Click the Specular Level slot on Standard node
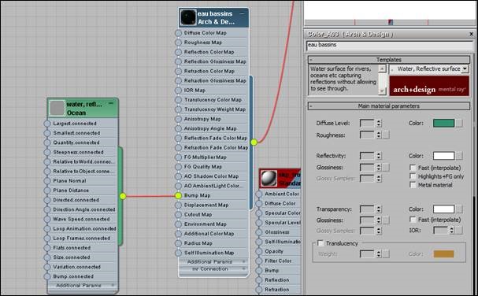Screen dimensions: 478x296 (x=282, y=223)
